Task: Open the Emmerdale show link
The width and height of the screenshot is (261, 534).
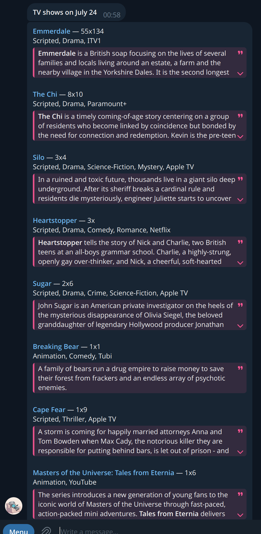Action: [x=51, y=31]
